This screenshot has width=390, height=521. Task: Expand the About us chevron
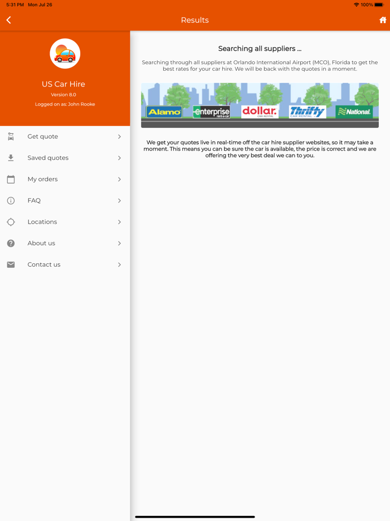click(119, 243)
